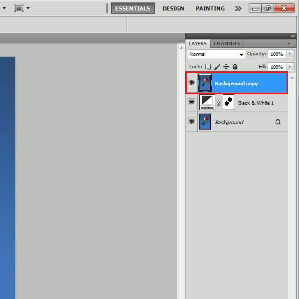Select the Background copy layer thumbnail

[205, 83]
